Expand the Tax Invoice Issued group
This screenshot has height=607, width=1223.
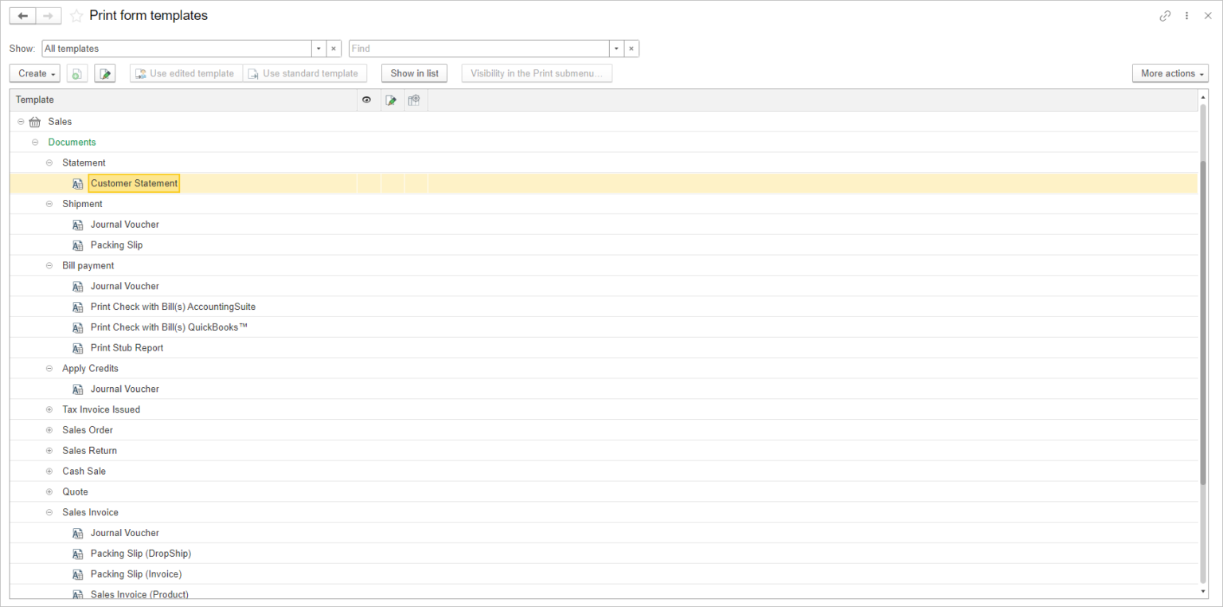pos(49,409)
